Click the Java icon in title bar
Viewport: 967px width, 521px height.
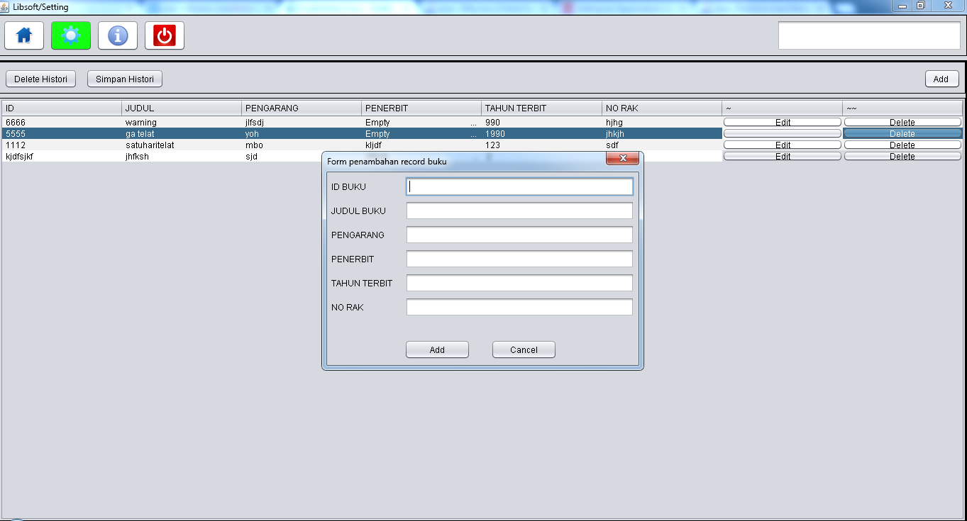click(6, 6)
